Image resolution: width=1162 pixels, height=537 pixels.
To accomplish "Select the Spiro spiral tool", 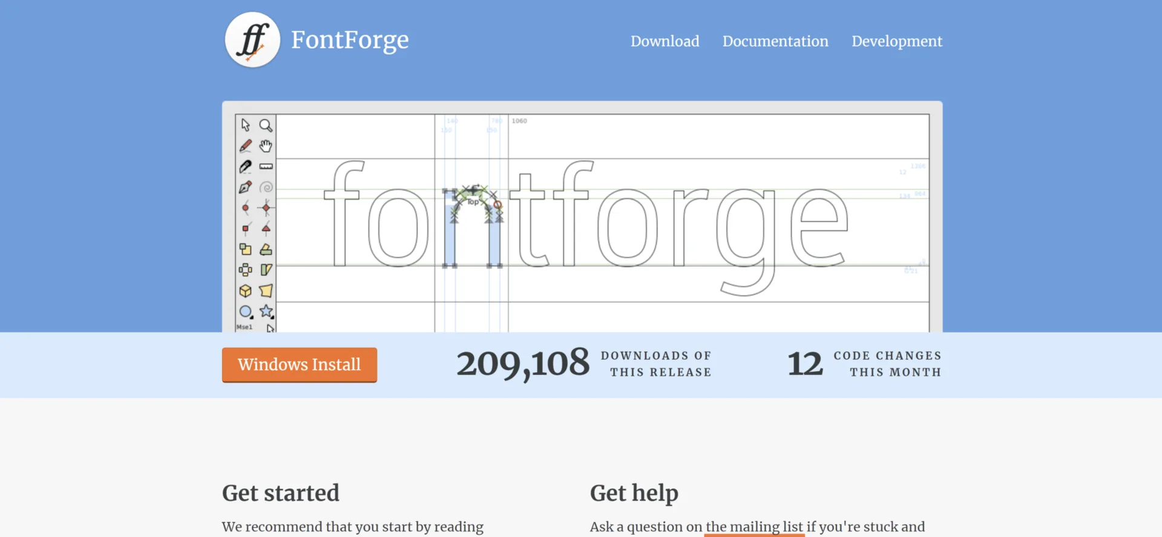I will 266,187.
